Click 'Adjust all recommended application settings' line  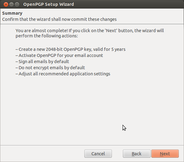(x=63, y=74)
